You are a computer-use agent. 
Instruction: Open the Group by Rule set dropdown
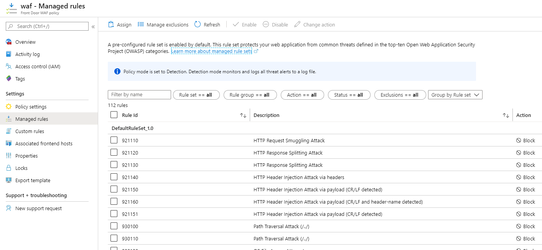click(x=455, y=95)
